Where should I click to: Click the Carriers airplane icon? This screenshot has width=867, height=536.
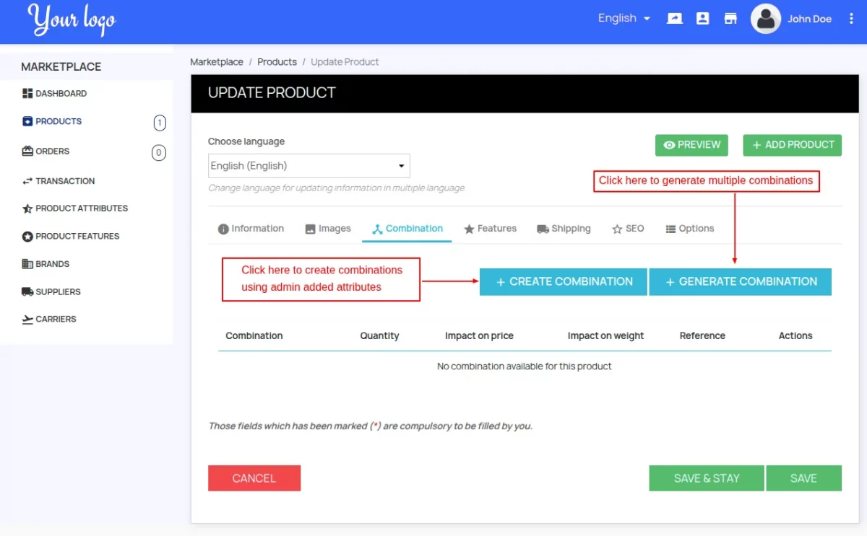tap(27, 319)
